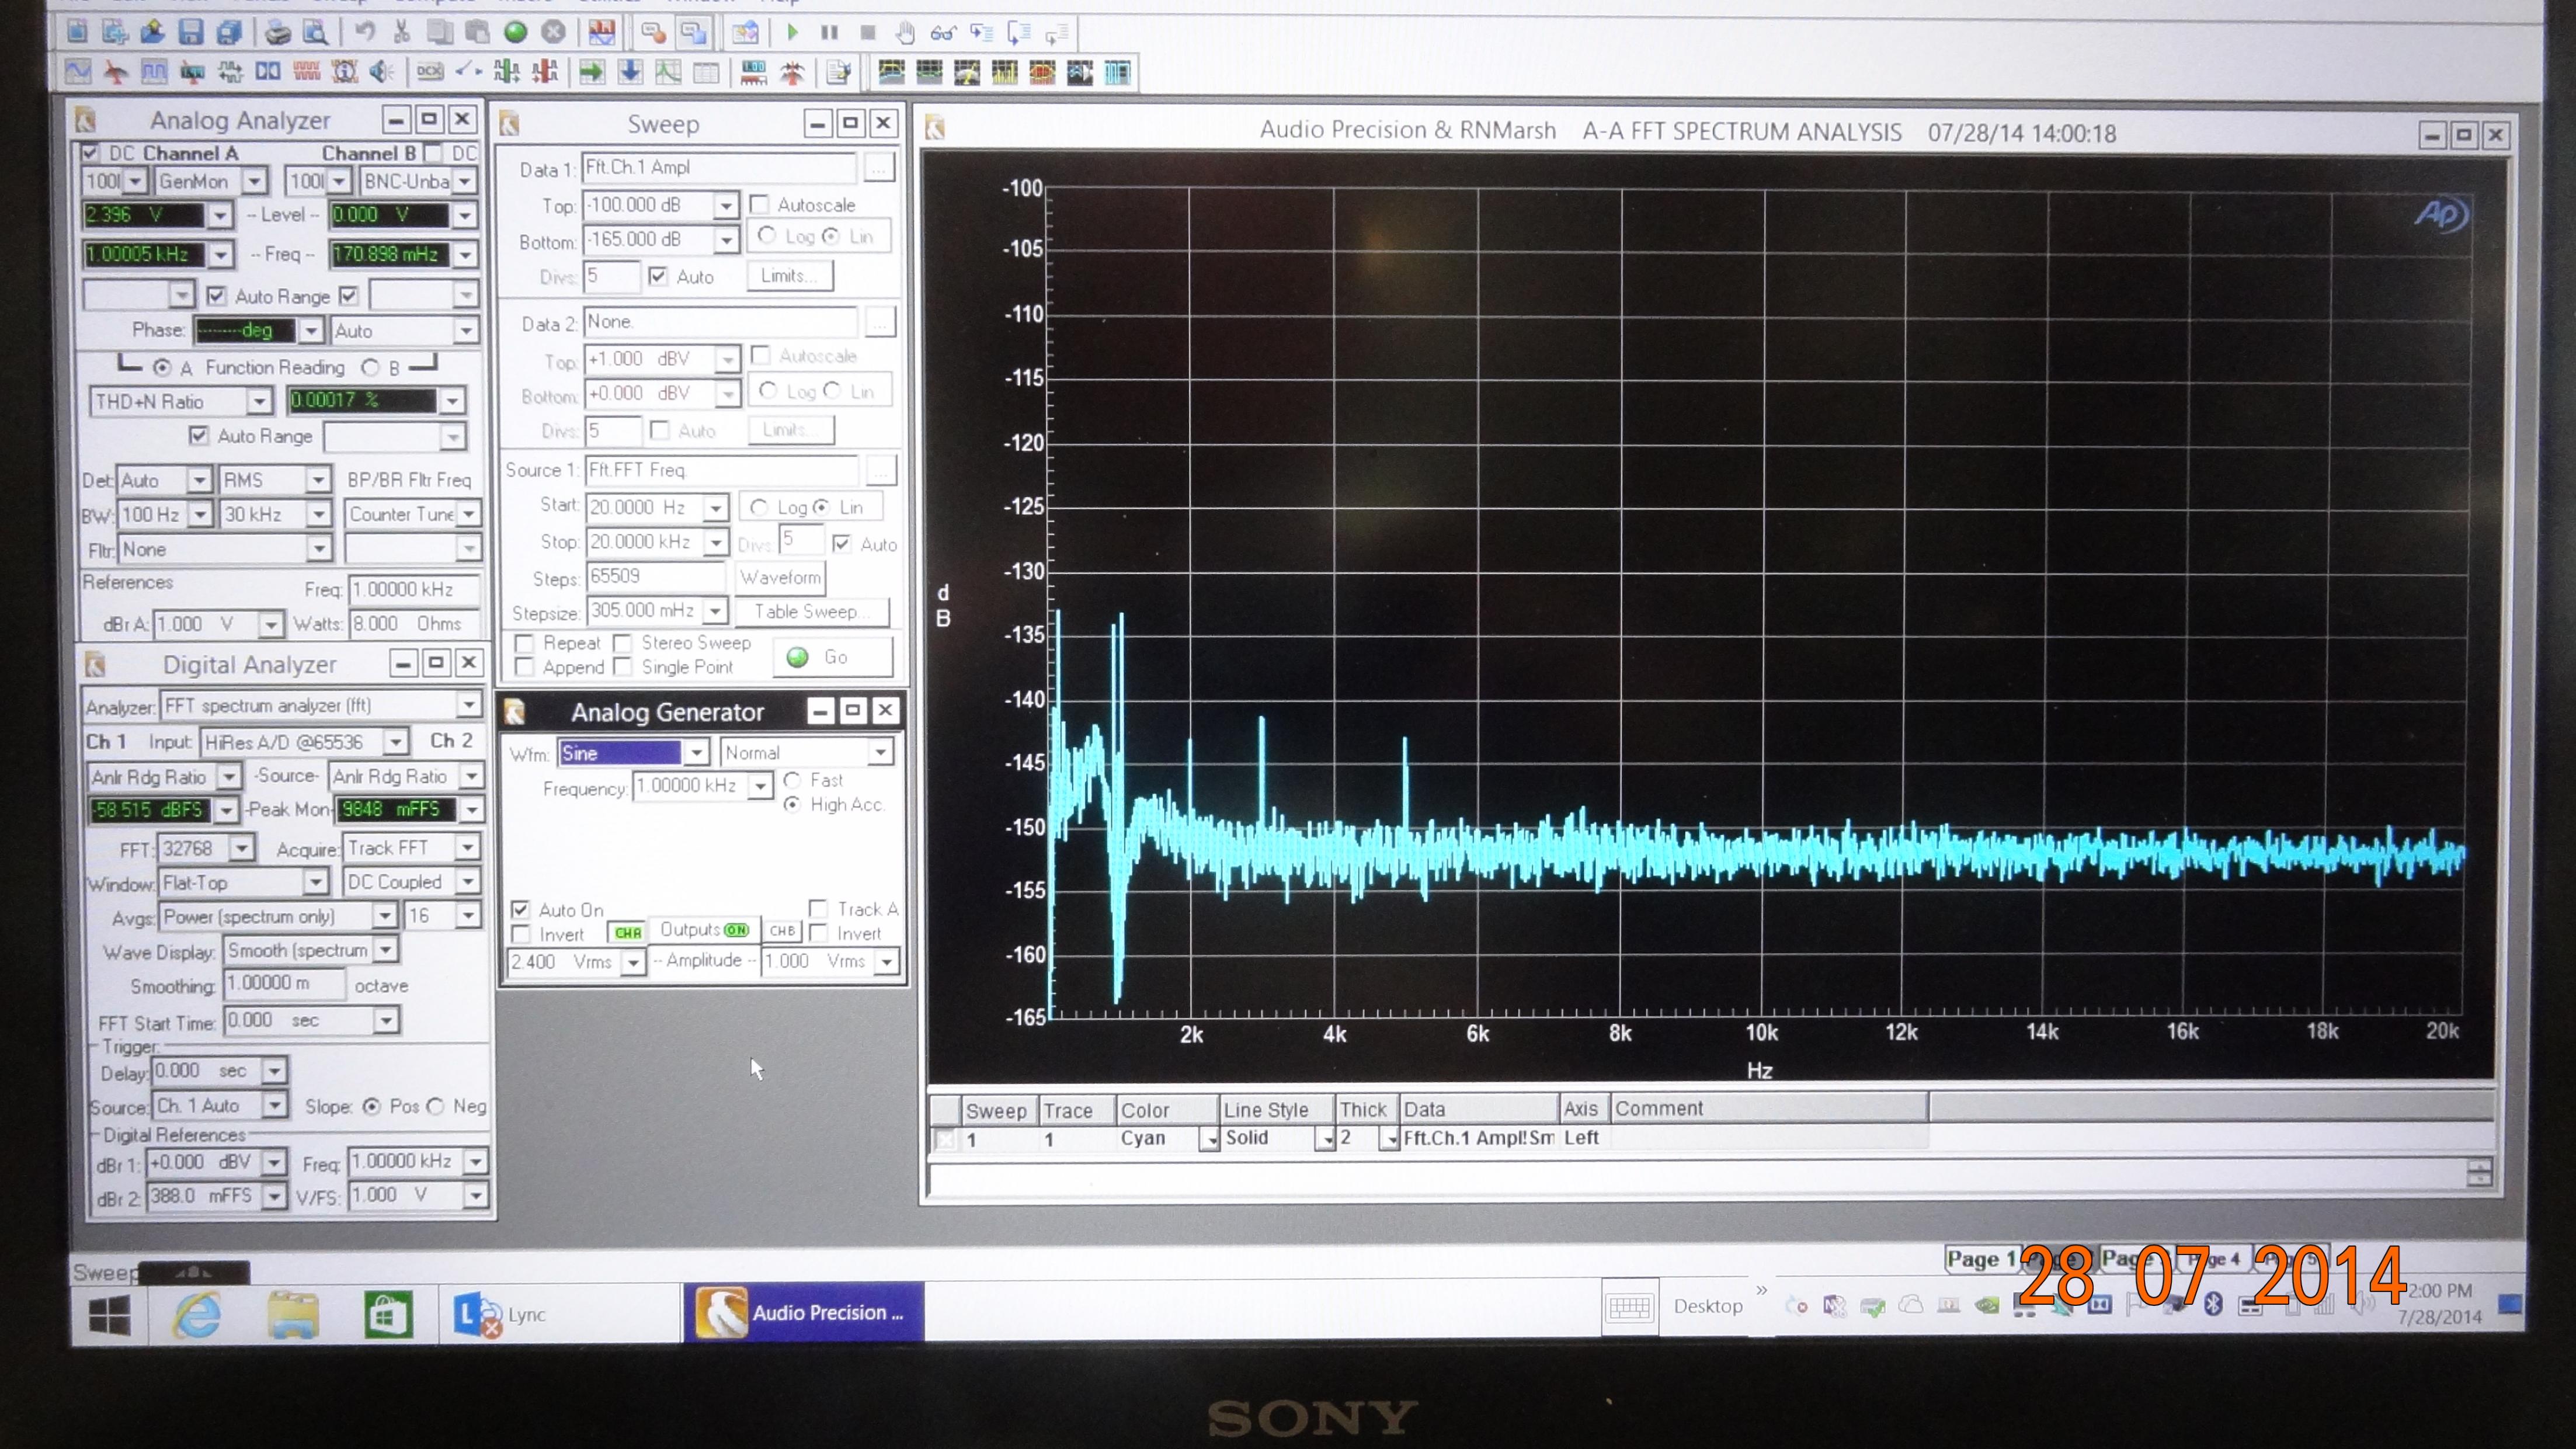This screenshot has width=2576, height=1449.
Task: Open Track FFT acquire dropdown
Action: [x=467, y=848]
